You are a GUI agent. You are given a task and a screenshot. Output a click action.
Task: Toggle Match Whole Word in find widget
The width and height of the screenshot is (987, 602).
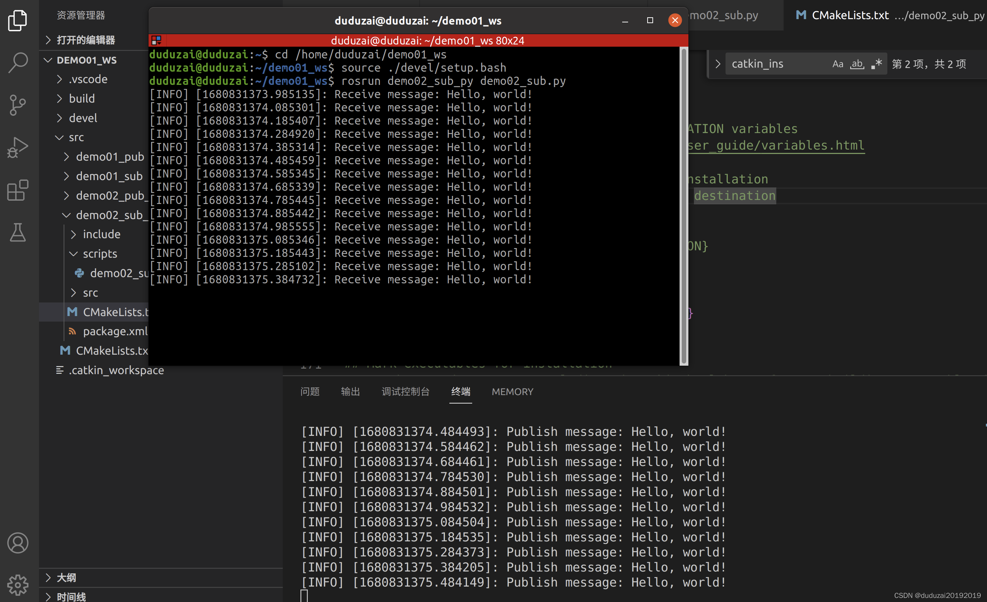tap(857, 64)
